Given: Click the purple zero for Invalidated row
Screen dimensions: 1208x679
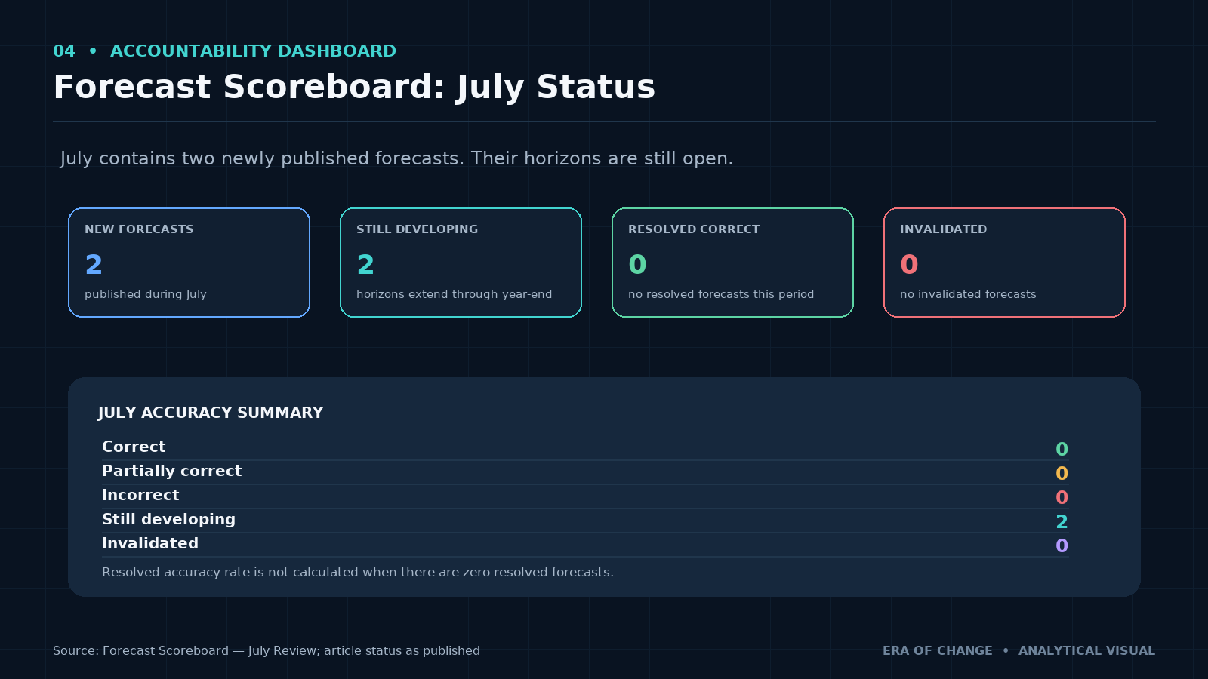Looking at the screenshot, I should (x=1062, y=545).
